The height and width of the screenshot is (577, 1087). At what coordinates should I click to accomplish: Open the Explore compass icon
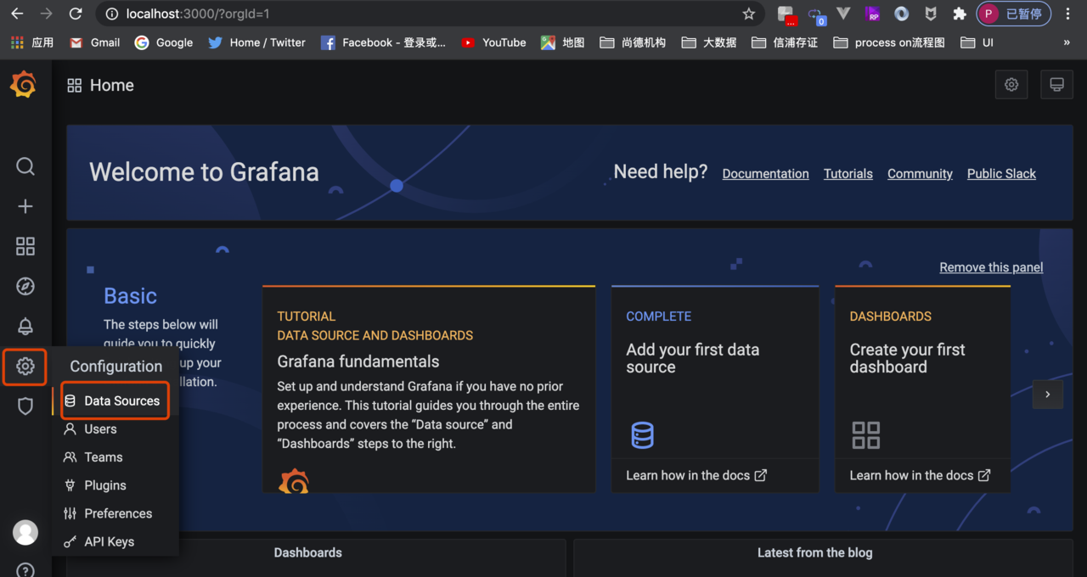pos(25,286)
